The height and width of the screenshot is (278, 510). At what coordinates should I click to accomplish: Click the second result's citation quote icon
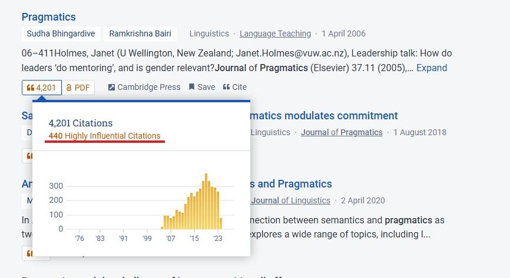pos(27,156)
